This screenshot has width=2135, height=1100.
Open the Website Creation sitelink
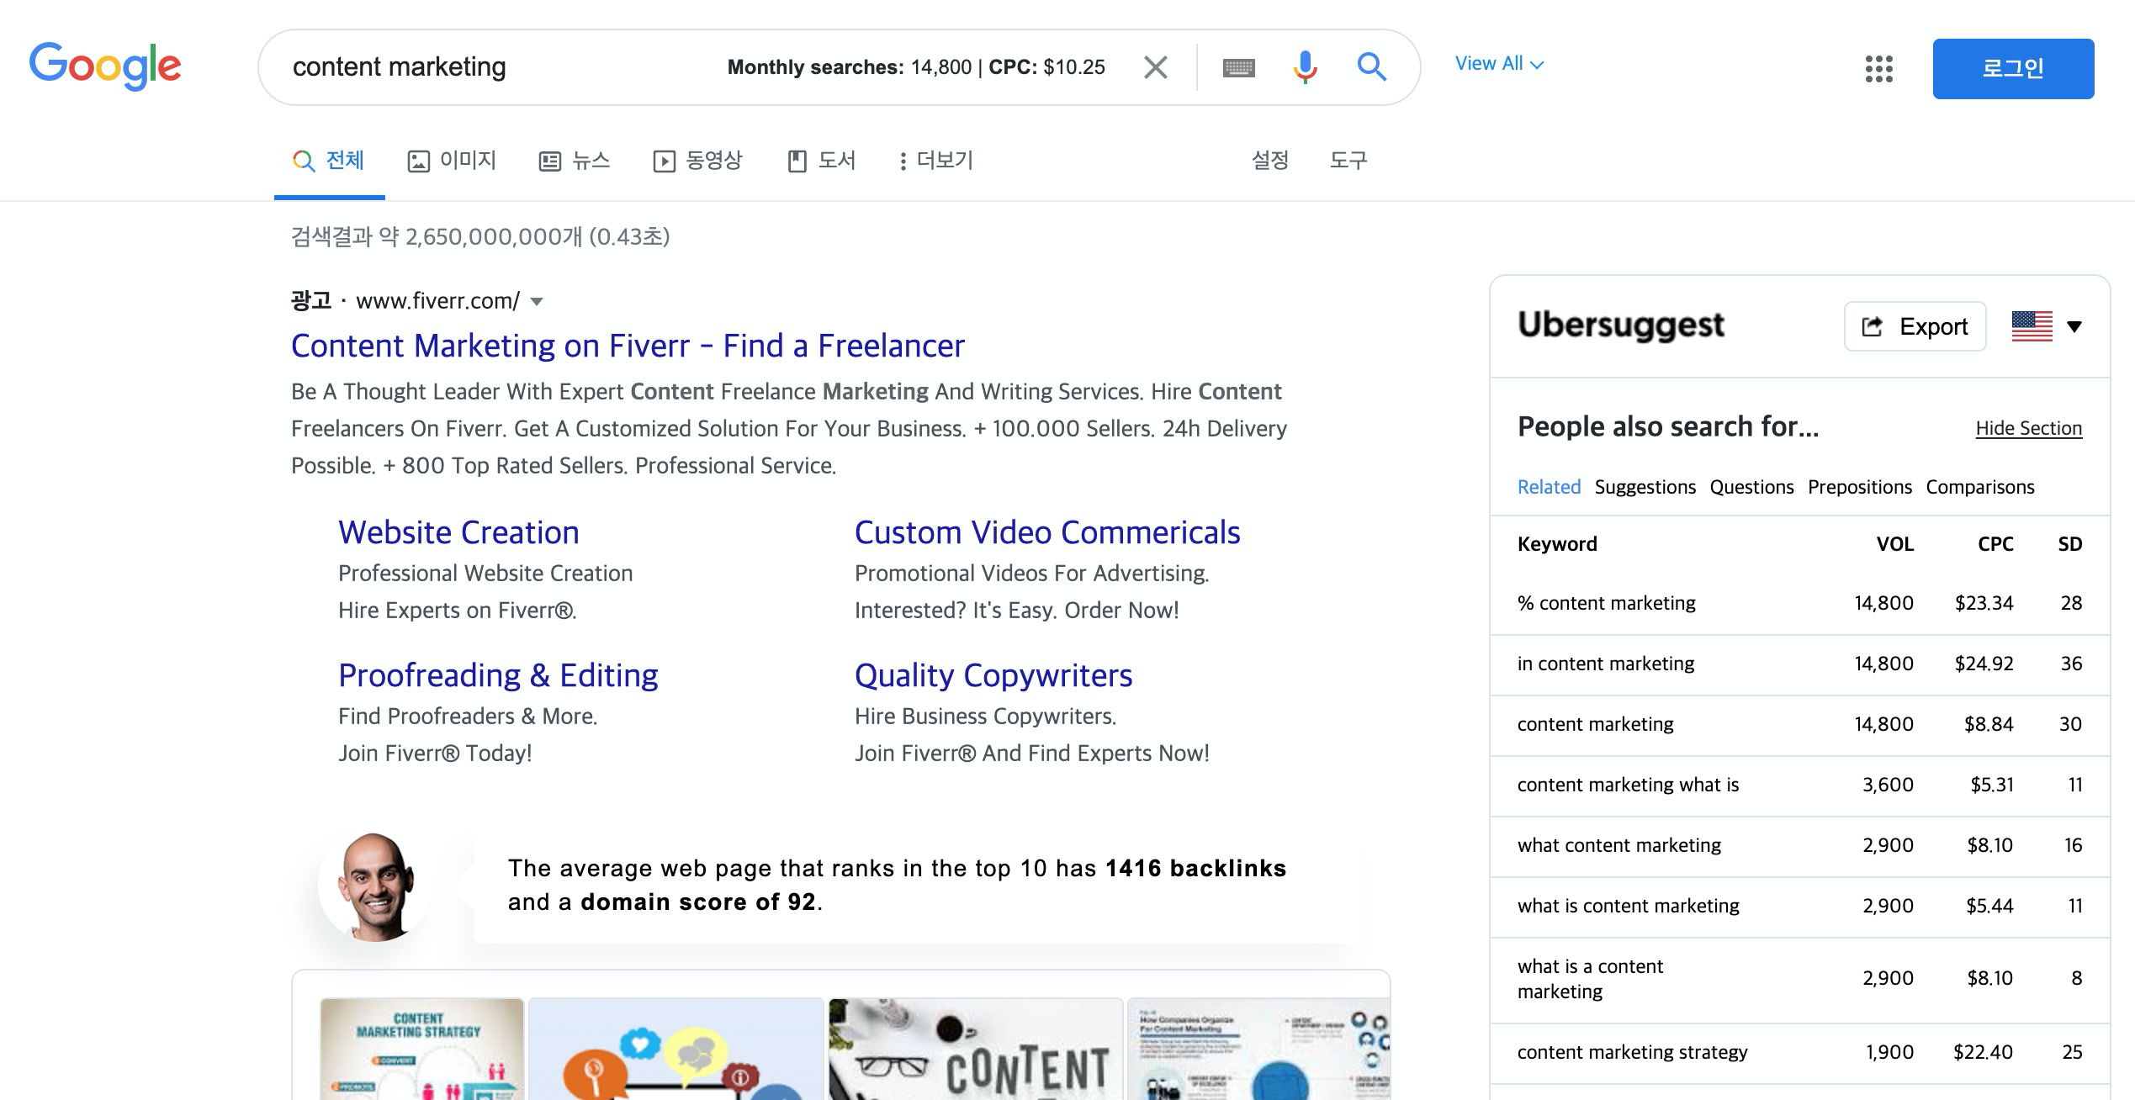tap(458, 532)
